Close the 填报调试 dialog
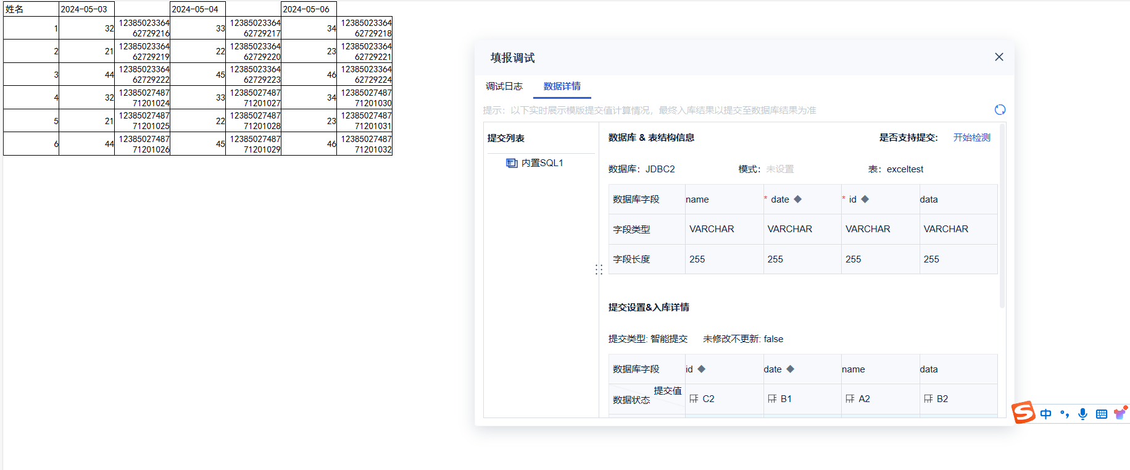 pyautogui.click(x=999, y=57)
